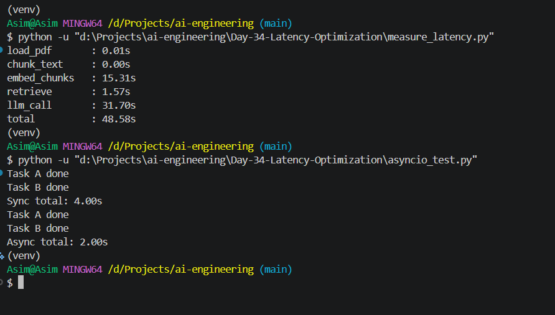Click "python -u" in the asyncio_test command line

[x=44, y=160]
